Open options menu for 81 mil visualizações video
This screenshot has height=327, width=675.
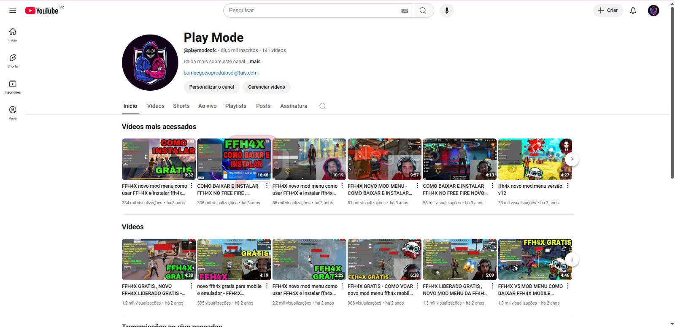pos(417,186)
